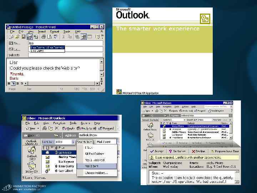Select 'Sales Contest Announcement' message in right Outlook
This screenshot has width=257, height=193.
tap(195, 132)
